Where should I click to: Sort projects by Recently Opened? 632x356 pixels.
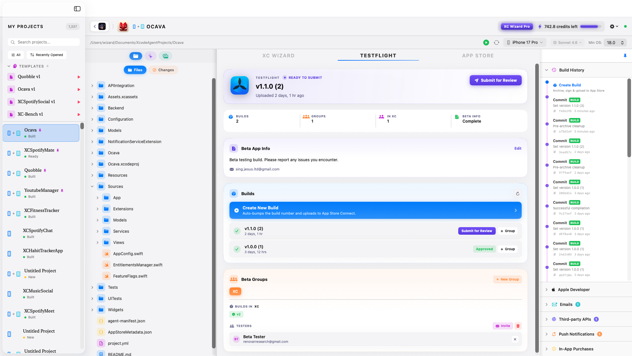pyautogui.click(x=46, y=55)
